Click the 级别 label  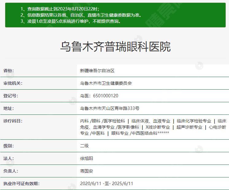(9, 146)
